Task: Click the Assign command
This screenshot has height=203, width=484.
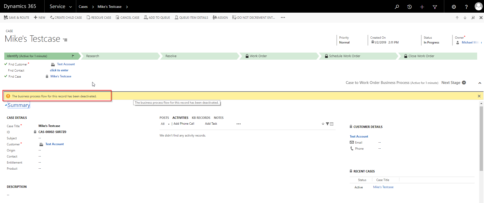Action: coord(220,17)
